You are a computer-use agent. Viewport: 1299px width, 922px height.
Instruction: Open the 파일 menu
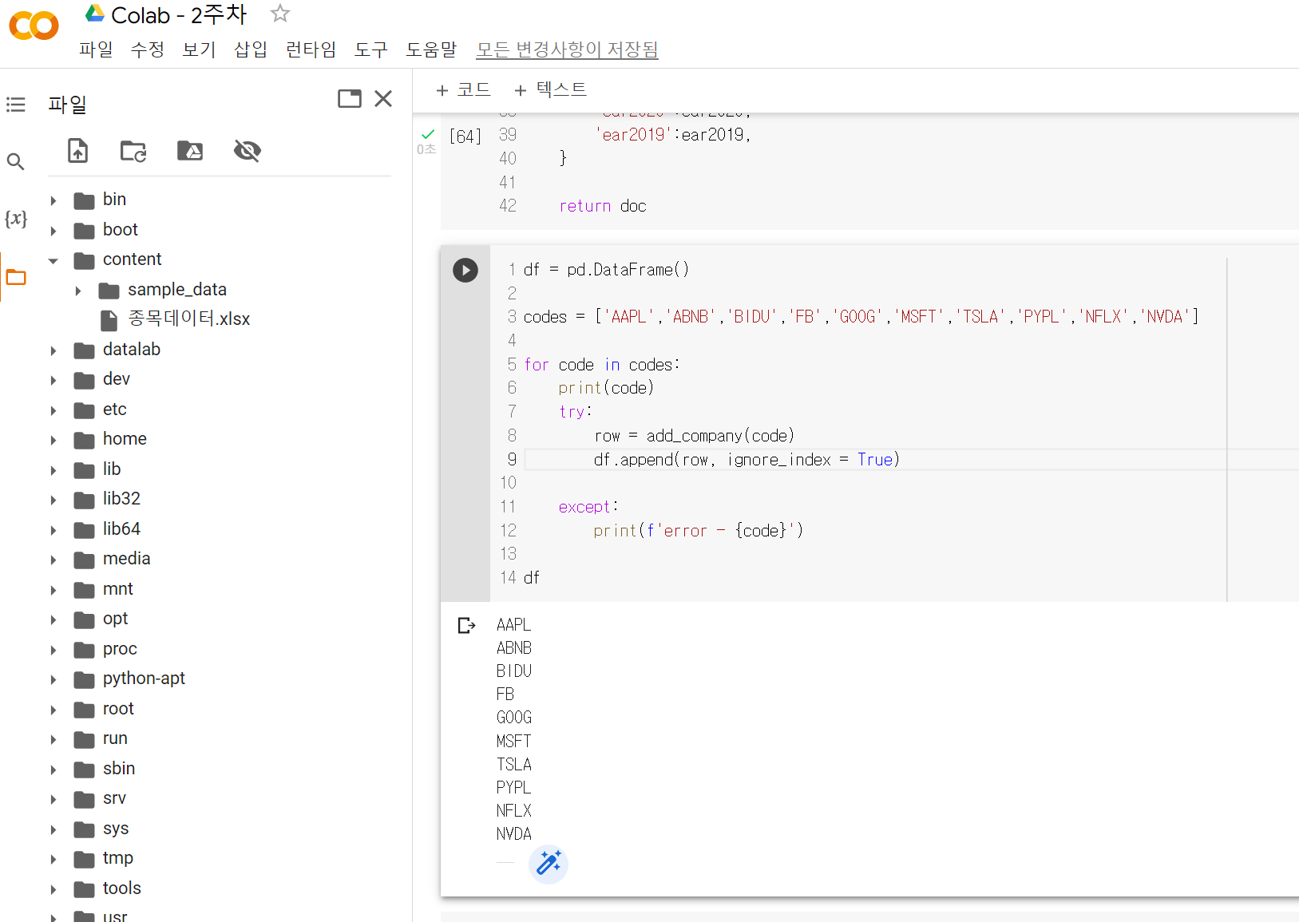(96, 49)
